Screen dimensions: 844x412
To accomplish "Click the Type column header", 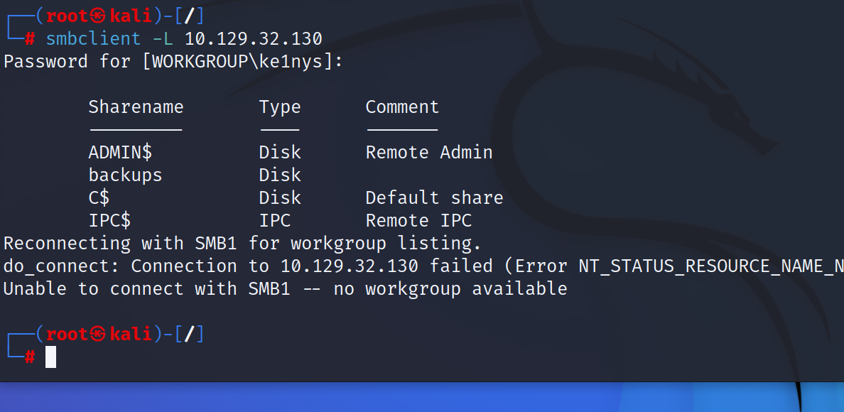I will (279, 107).
